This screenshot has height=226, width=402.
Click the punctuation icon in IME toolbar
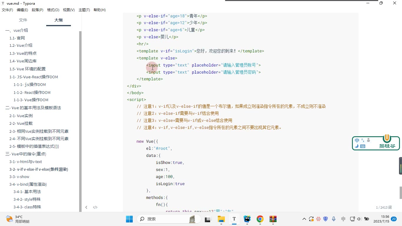pos(363,140)
